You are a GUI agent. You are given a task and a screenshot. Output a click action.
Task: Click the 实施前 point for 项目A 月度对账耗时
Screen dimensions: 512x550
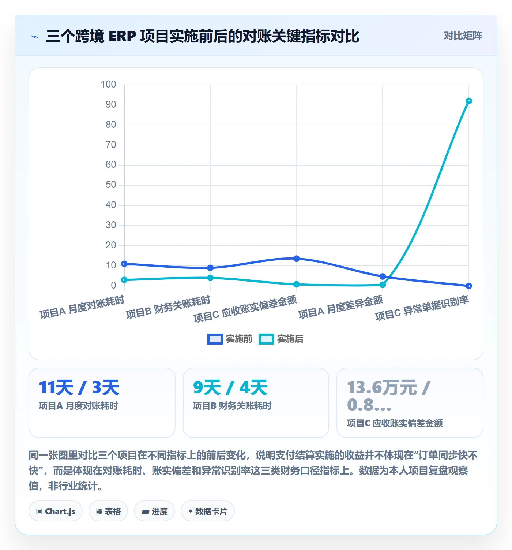[x=124, y=264]
